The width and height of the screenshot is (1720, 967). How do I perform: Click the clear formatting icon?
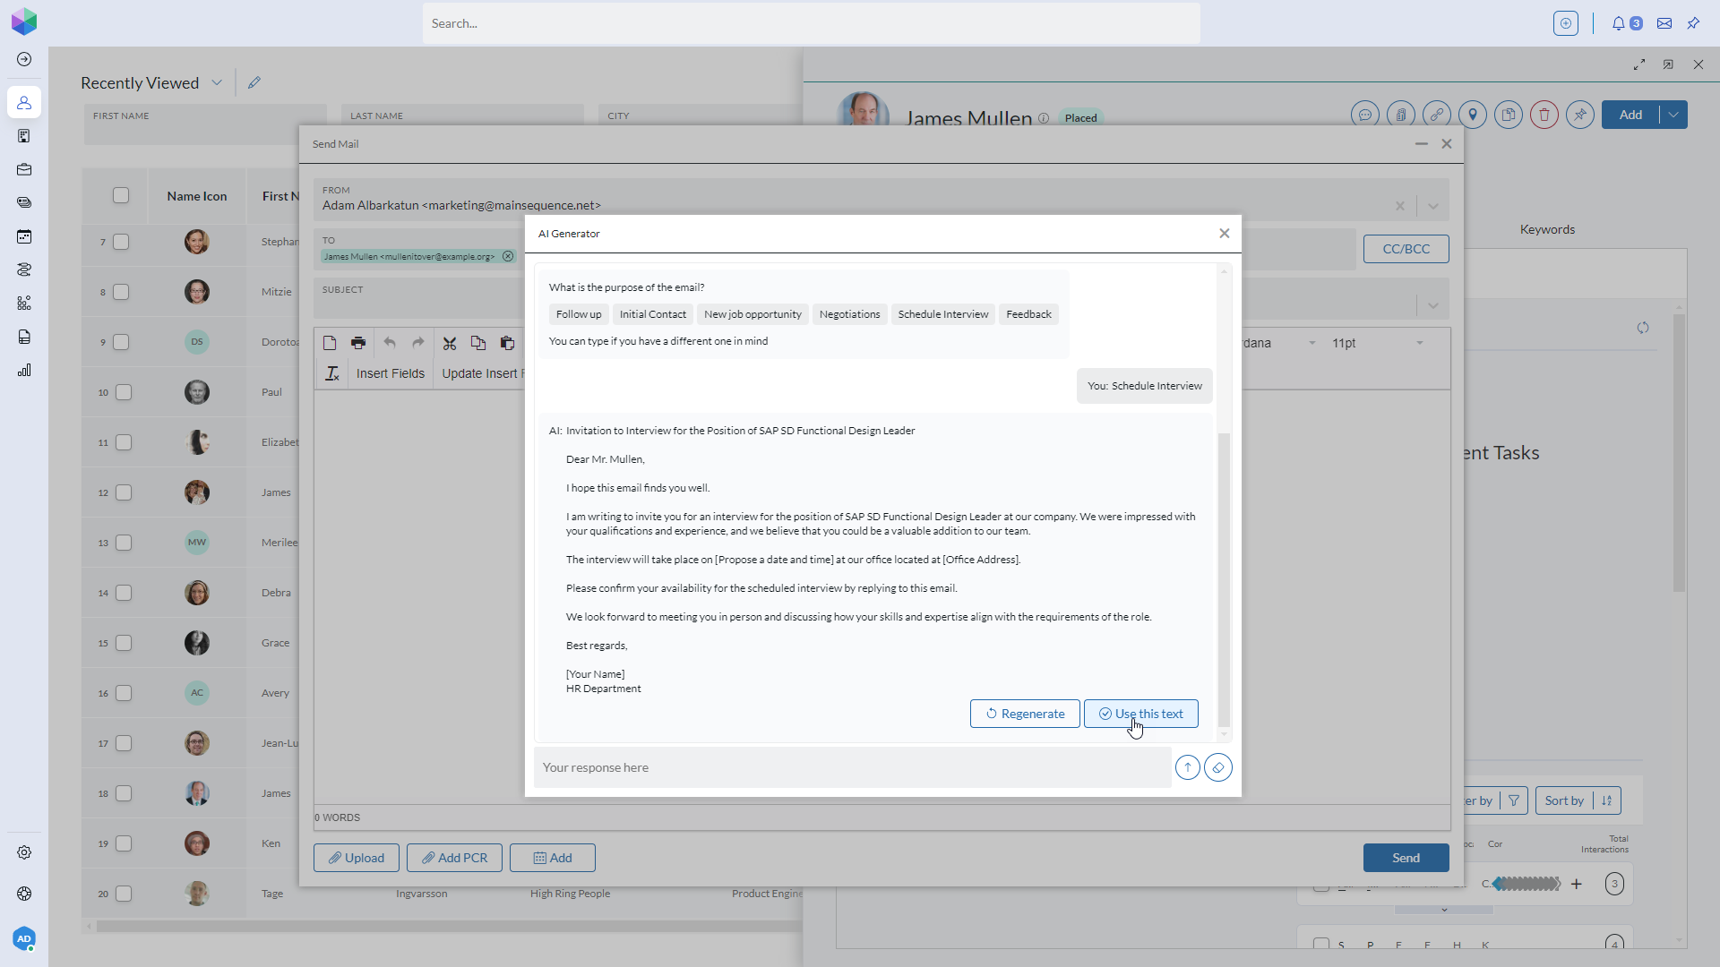[x=332, y=373]
